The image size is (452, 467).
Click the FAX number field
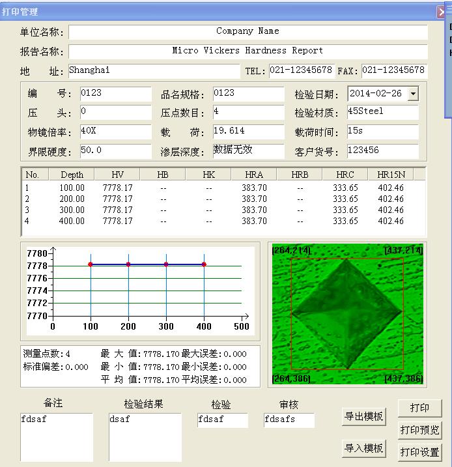[393, 71]
